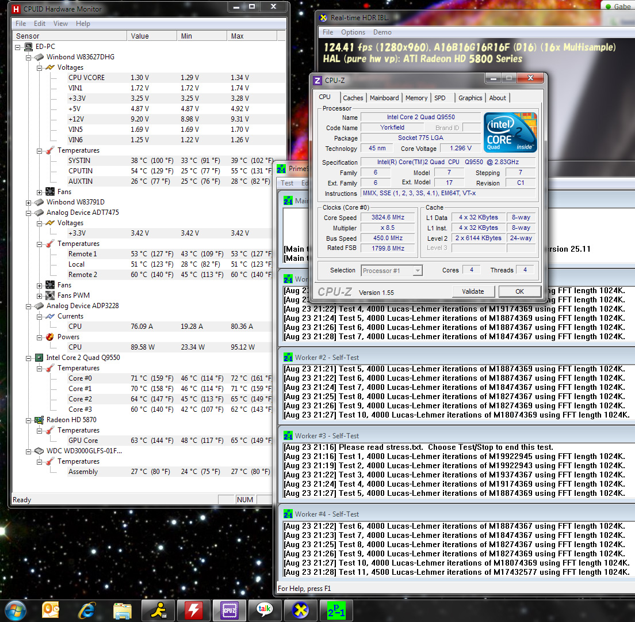635x622 pixels.
Task: Switch to Prime95 taskbar icon
Action: pos(336,610)
